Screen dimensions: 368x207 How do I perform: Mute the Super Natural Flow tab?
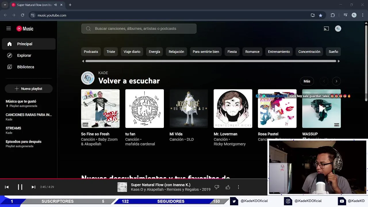click(55, 5)
